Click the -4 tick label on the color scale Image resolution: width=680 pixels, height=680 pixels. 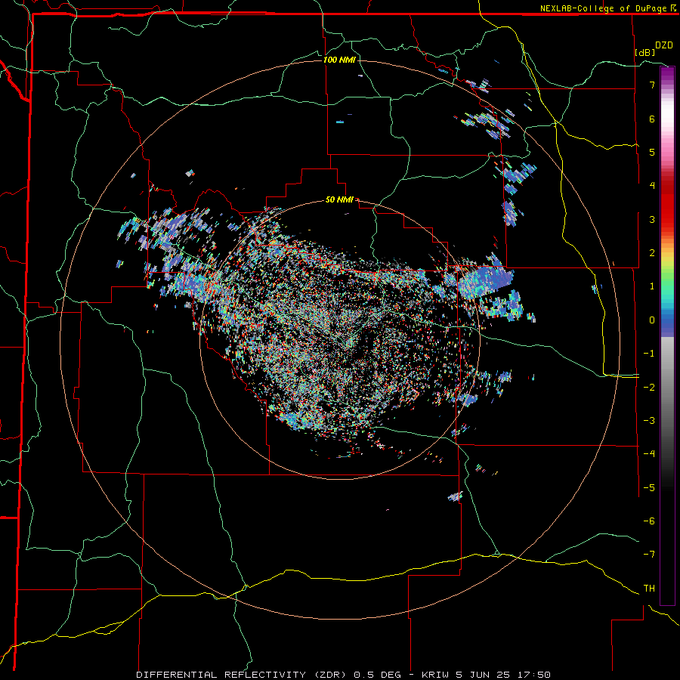[x=649, y=454]
